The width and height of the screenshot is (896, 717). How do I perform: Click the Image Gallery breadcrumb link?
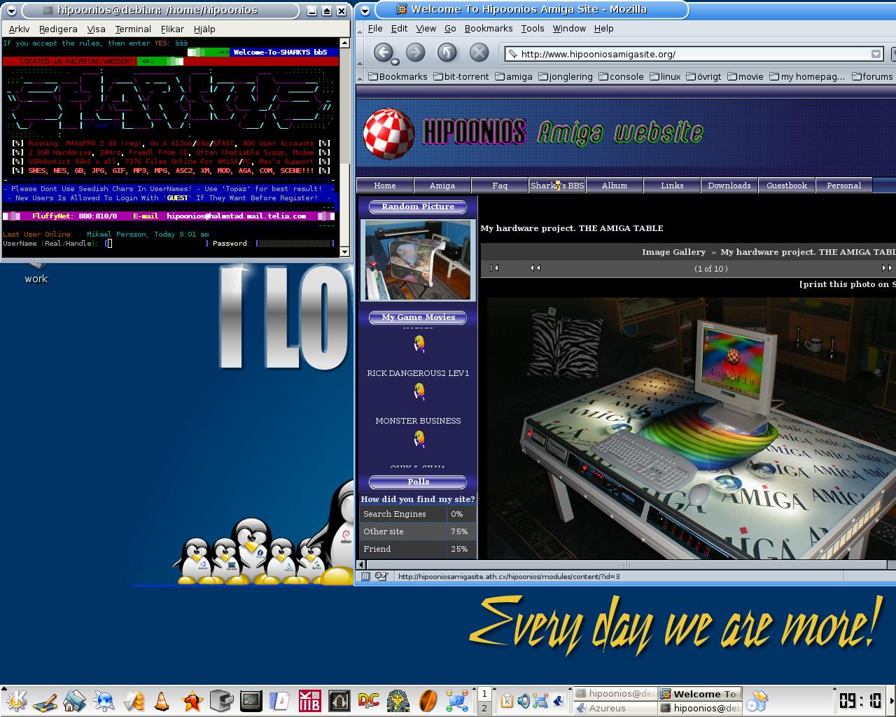click(x=673, y=251)
